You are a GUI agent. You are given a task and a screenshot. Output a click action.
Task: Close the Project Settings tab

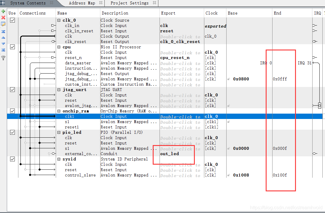click(154, 3)
